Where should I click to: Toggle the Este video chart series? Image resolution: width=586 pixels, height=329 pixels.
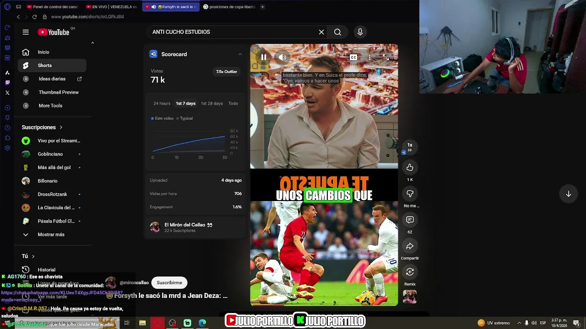tap(163, 118)
